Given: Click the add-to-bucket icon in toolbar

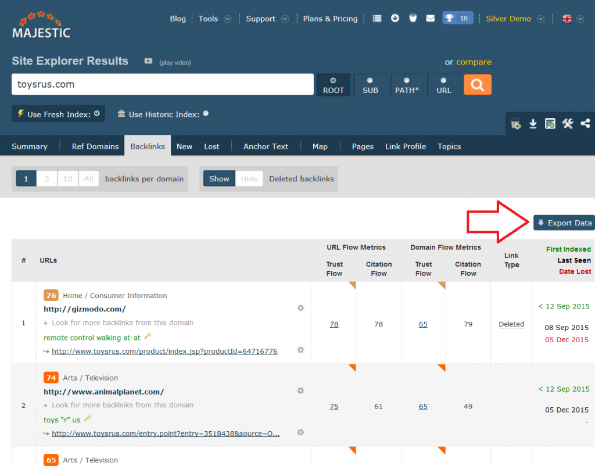Looking at the screenshot, I should coord(515,124).
